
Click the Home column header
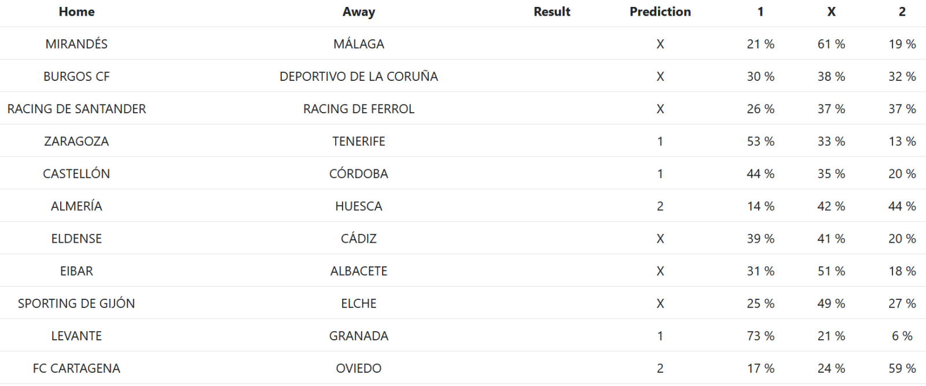click(x=76, y=12)
